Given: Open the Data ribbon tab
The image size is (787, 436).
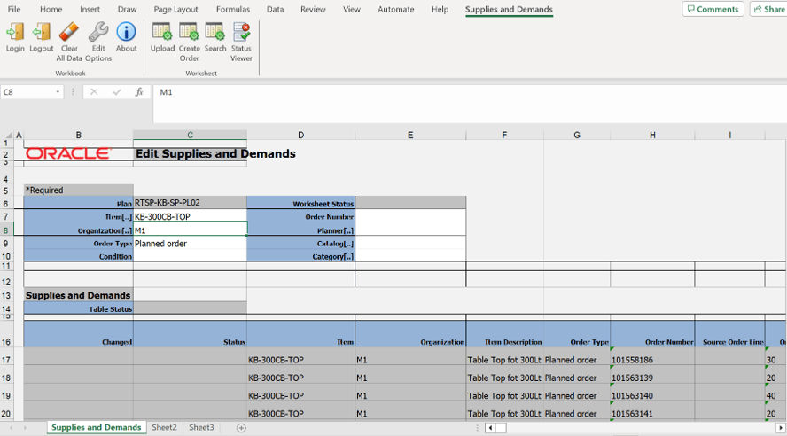Looking at the screenshot, I should coord(275,9).
